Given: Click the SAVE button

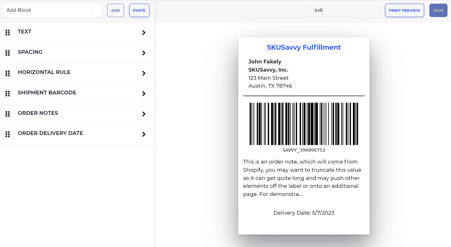Looking at the screenshot, I should (438, 10).
